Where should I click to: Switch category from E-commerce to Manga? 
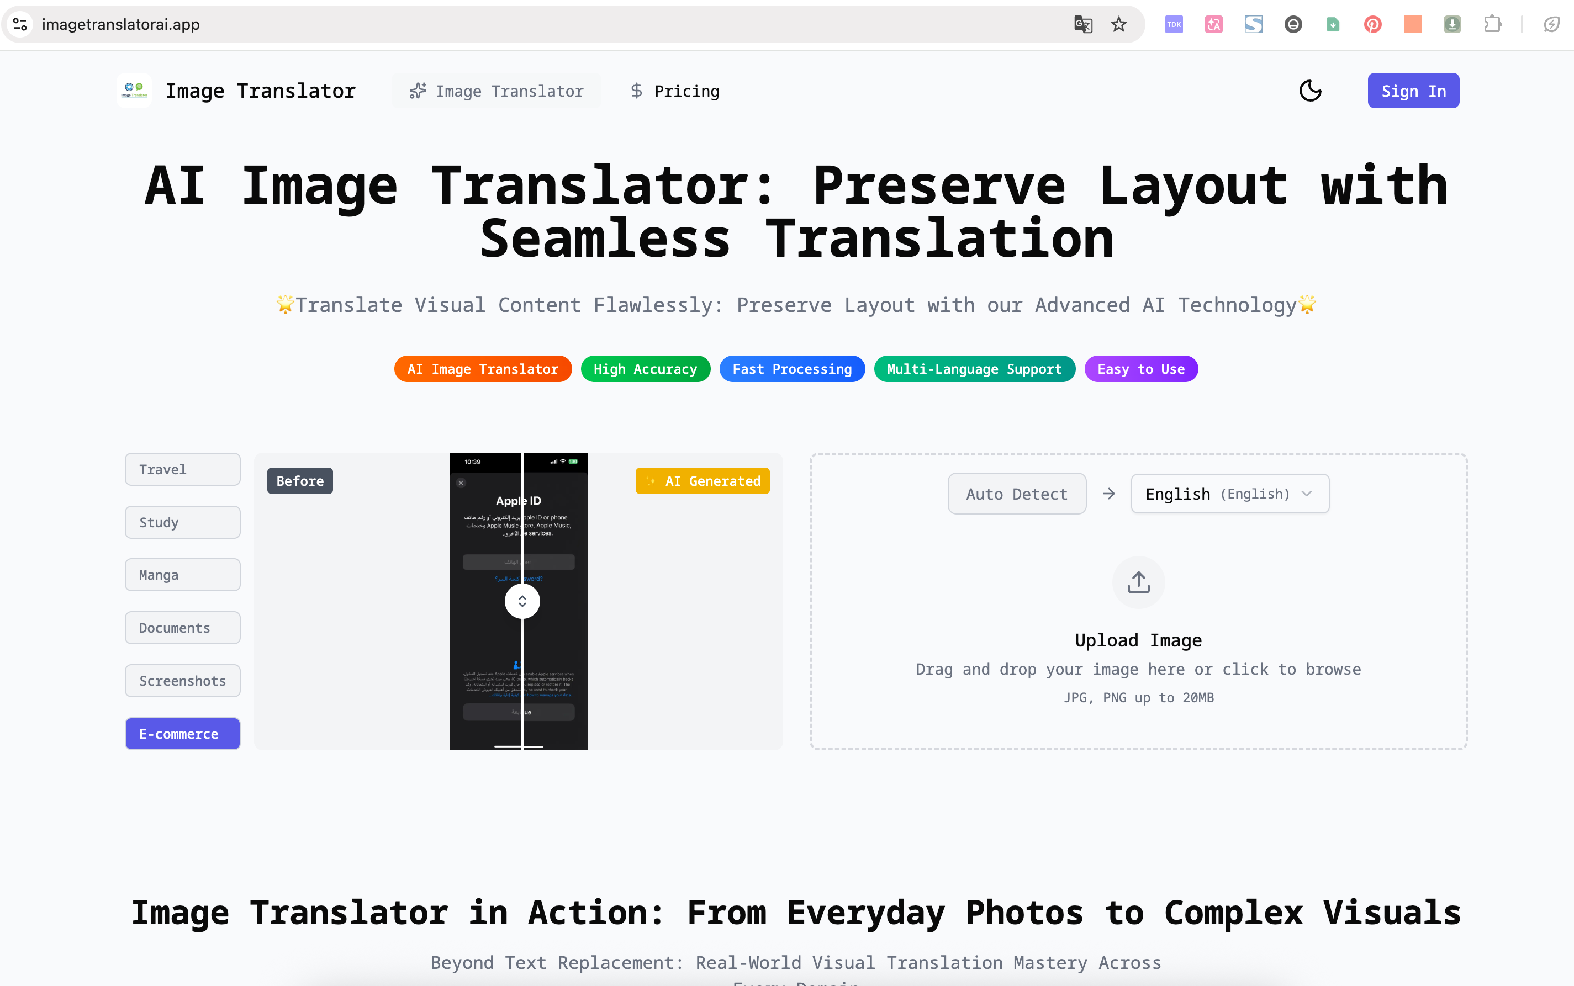(183, 575)
